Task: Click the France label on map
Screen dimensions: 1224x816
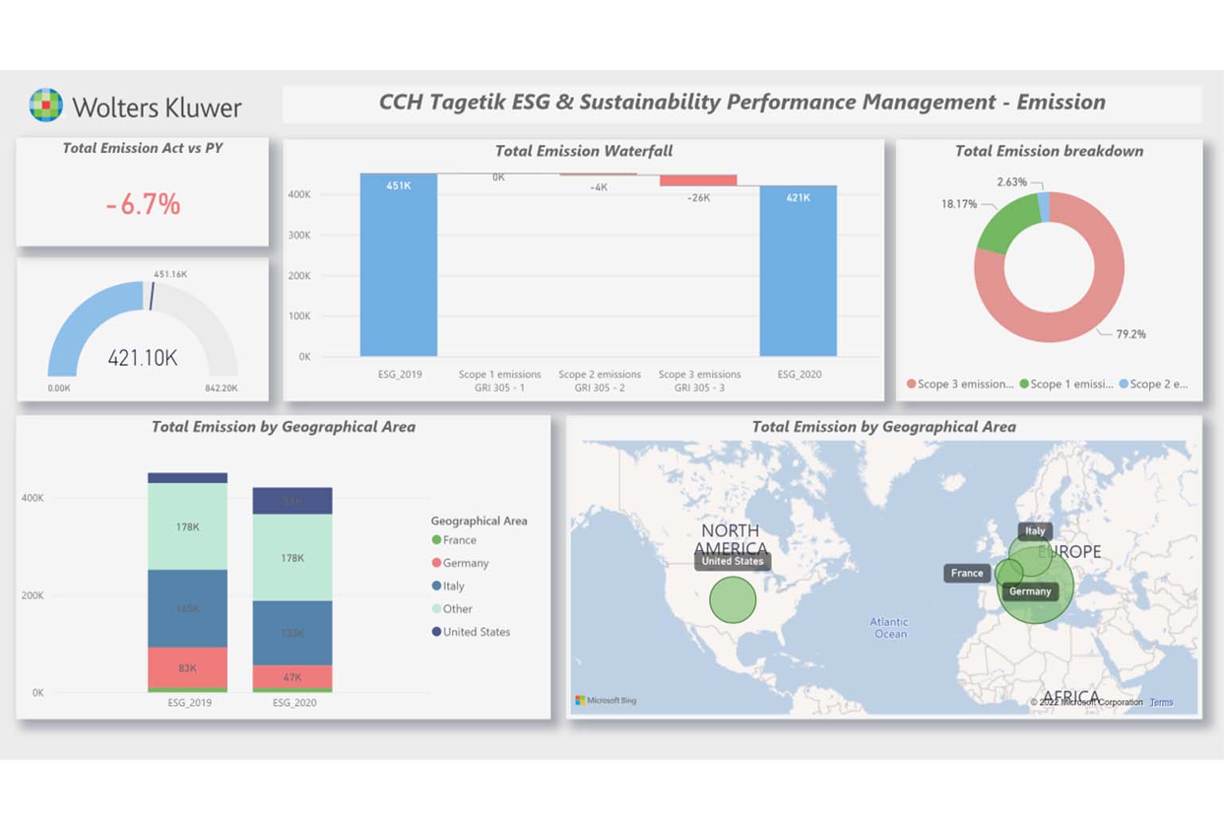Action: pyautogui.click(x=966, y=573)
